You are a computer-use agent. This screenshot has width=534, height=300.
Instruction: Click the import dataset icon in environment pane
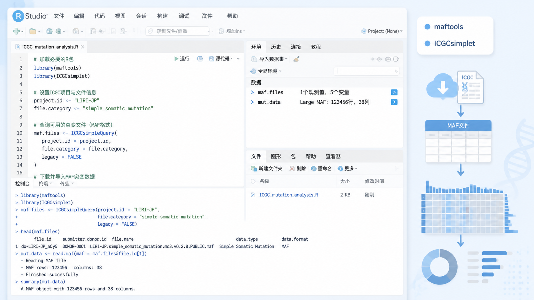[x=254, y=59]
